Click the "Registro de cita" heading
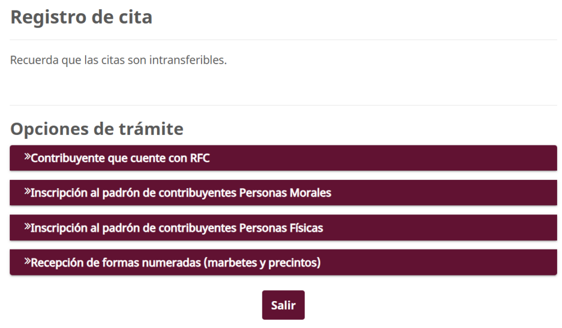This screenshot has width=562, height=328. [x=81, y=16]
